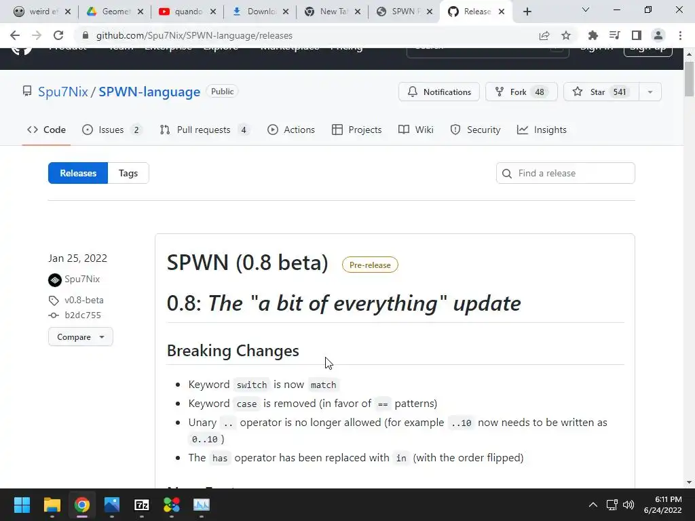Click the v0.8-beta tag
Screen dimensions: 695x521
click(83, 300)
